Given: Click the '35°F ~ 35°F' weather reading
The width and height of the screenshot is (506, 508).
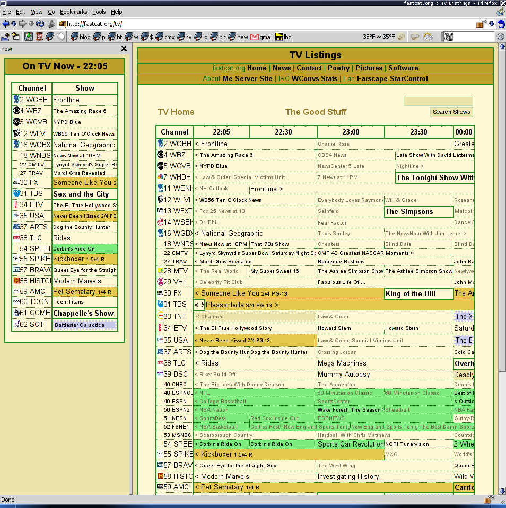Looking at the screenshot, I should (379, 37).
